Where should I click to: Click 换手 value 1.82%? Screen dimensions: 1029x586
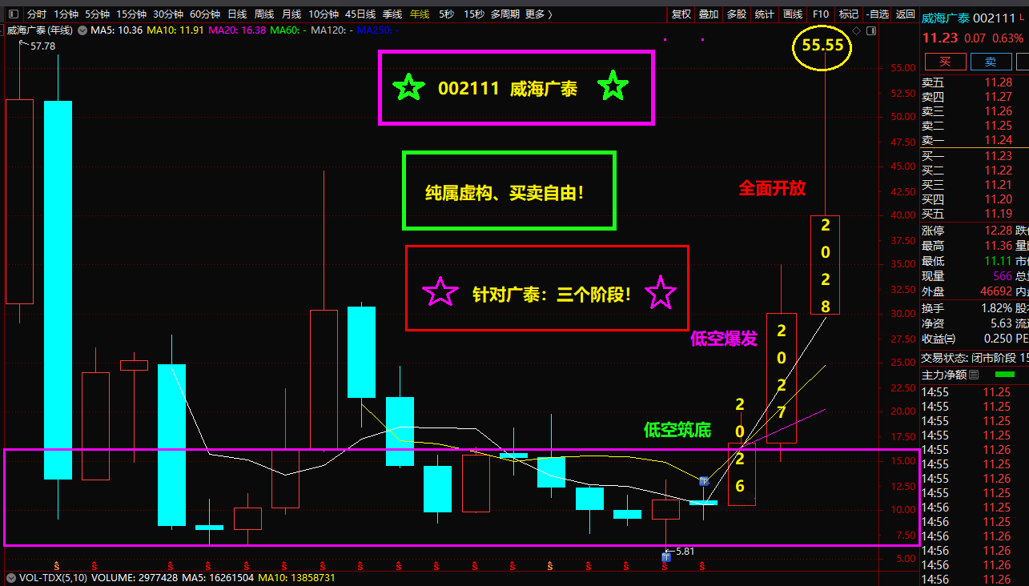point(996,308)
